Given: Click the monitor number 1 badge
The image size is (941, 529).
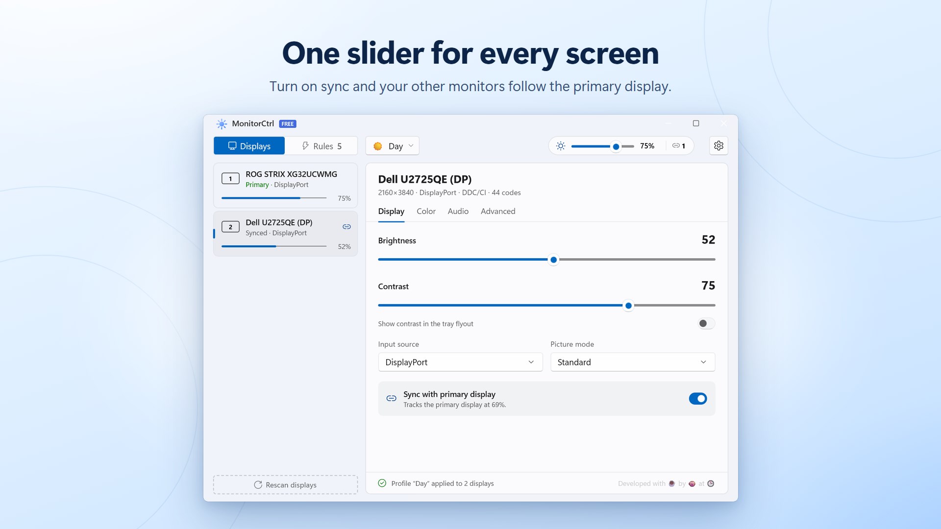Looking at the screenshot, I should coord(230,179).
